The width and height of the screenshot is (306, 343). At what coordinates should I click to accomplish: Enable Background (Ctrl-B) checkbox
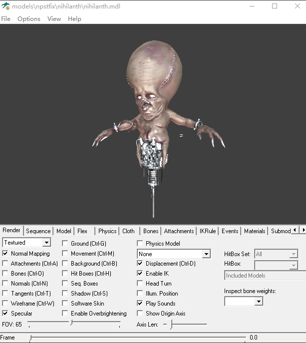(65, 264)
